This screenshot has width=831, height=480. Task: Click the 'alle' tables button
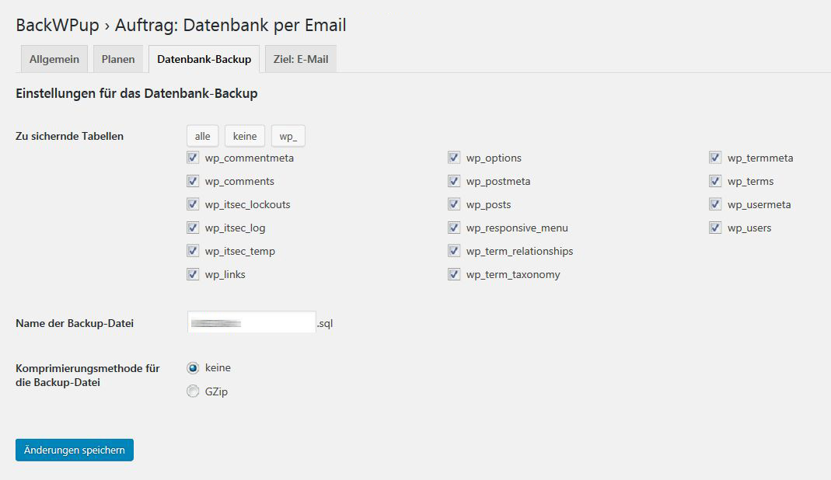coord(202,136)
